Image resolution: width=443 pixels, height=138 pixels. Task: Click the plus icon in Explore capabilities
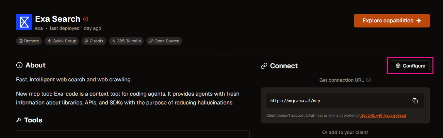pos(419,21)
